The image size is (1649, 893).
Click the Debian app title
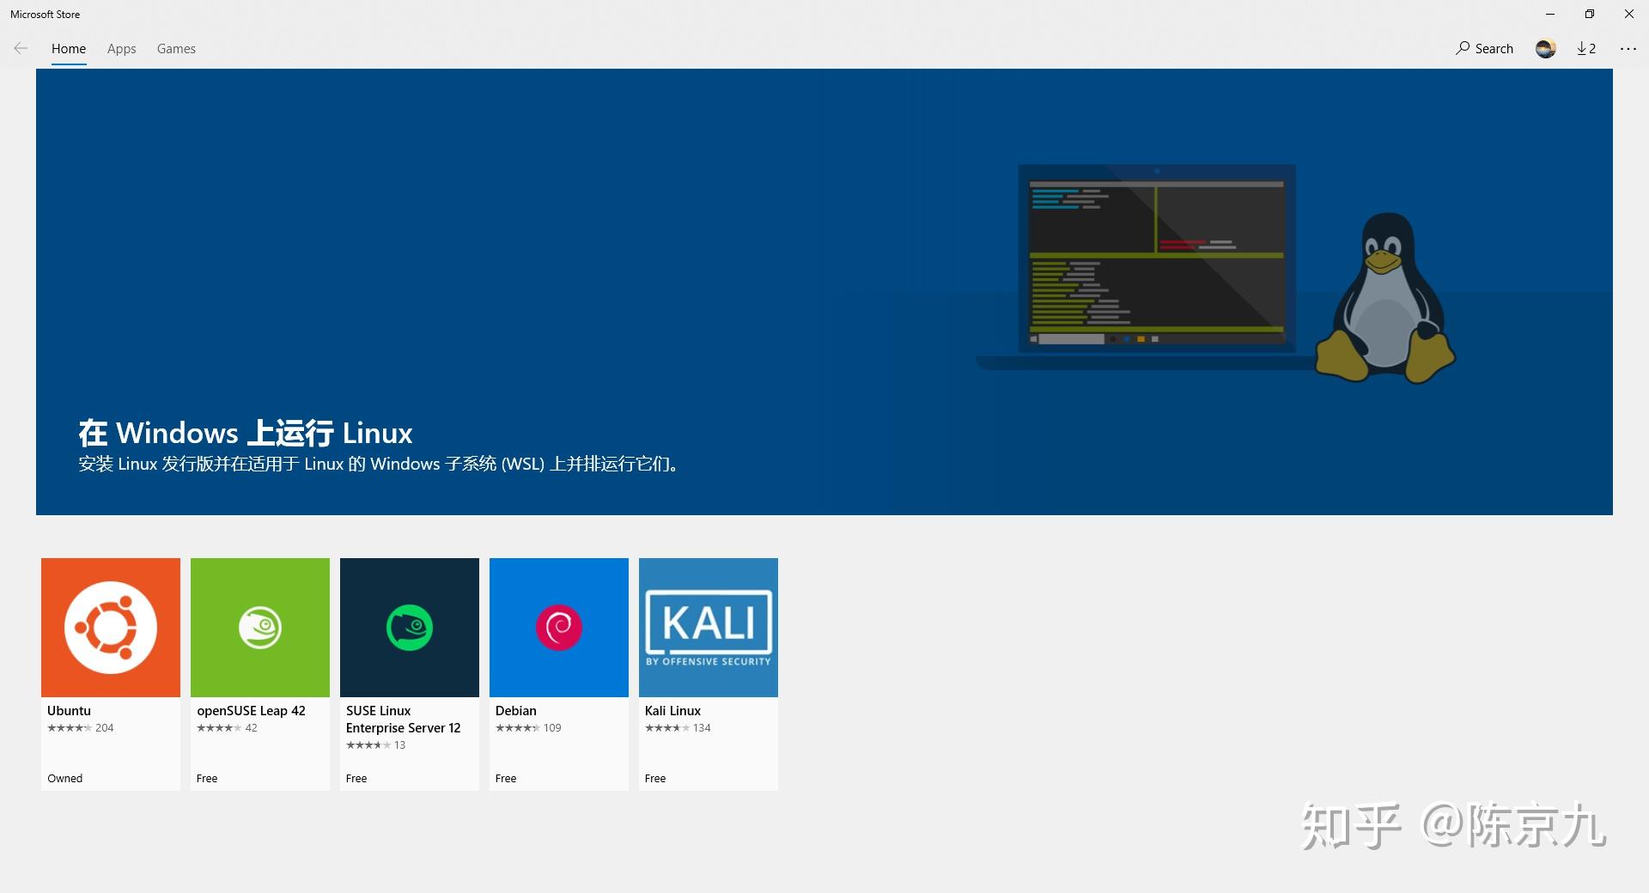click(515, 711)
